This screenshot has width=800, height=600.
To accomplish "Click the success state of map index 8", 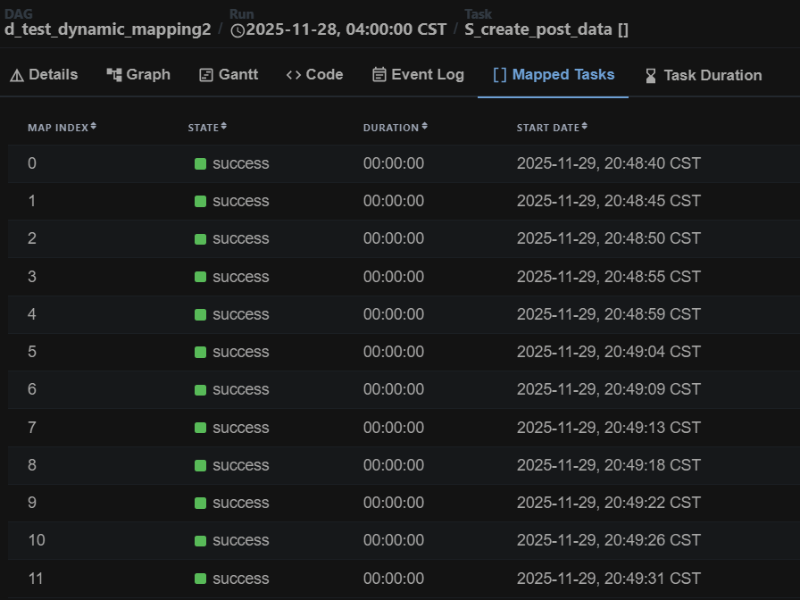I will [239, 465].
